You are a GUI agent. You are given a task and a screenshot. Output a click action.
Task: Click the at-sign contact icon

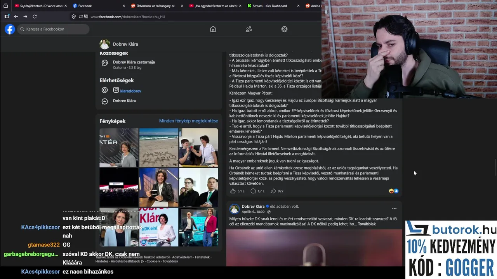[104, 90]
